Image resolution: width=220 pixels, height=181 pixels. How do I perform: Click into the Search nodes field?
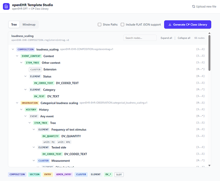(140, 38)
